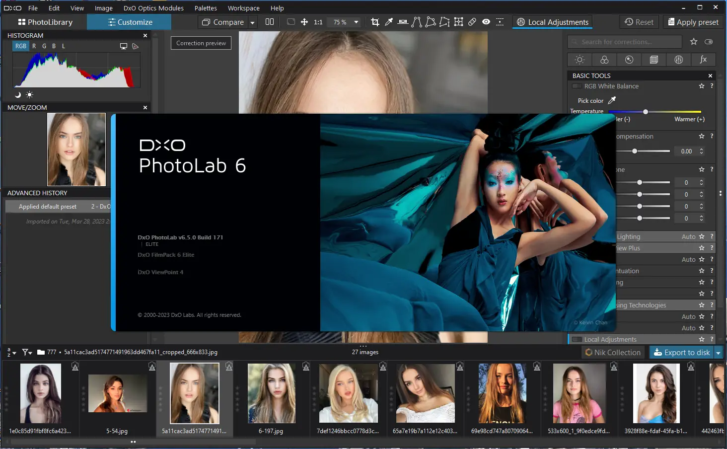Image resolution: width=727 pixels, height=449 pixels.
Task: Open the zoom level 75% dropdown
Action: click(x=356, y=22)
